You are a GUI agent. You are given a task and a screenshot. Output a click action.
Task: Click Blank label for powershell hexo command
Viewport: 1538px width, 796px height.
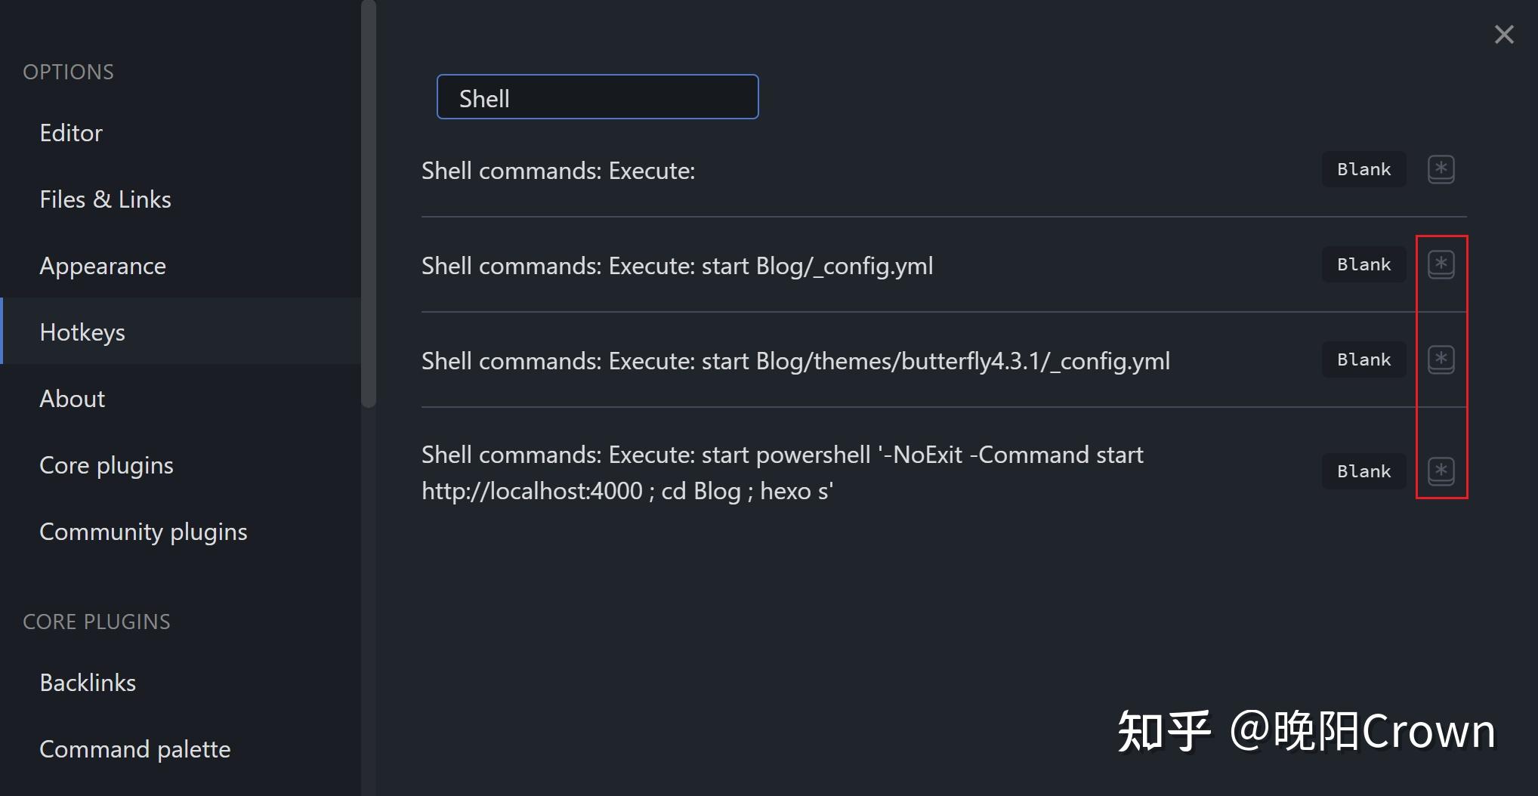(1364, 471)
